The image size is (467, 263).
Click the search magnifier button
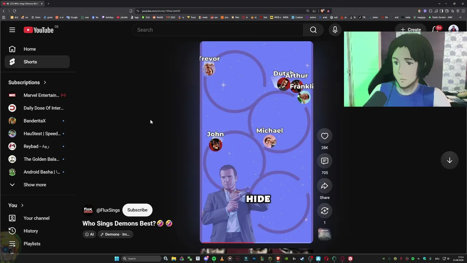pyautogui.click(x=313, y=30)
